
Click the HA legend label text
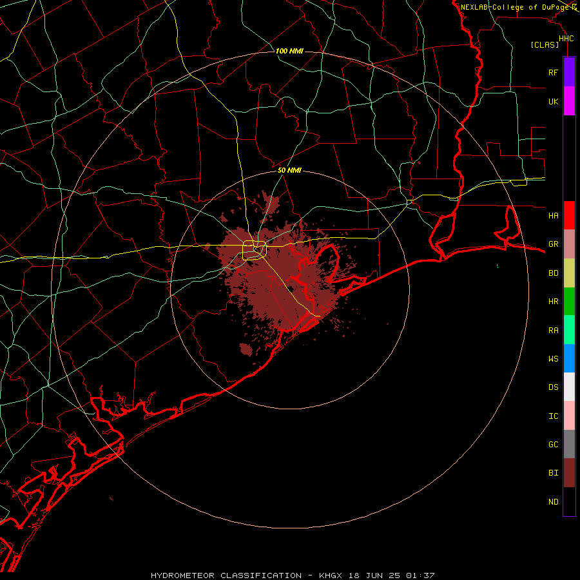[x=553, y=215]
